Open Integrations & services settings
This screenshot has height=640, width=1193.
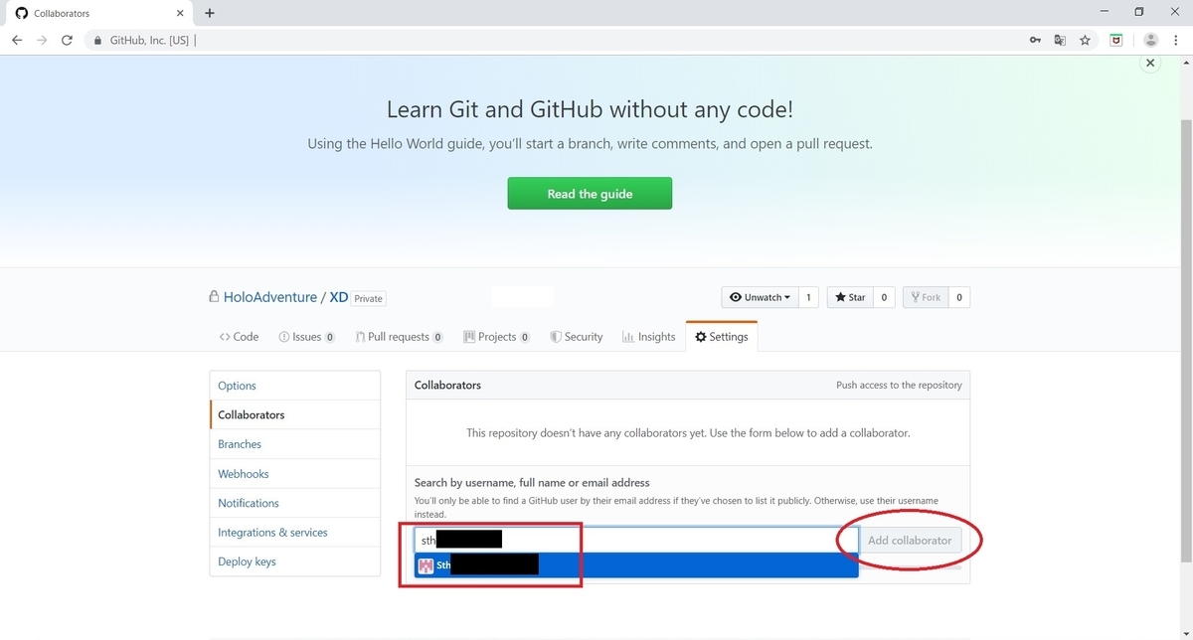coord(295,533)
